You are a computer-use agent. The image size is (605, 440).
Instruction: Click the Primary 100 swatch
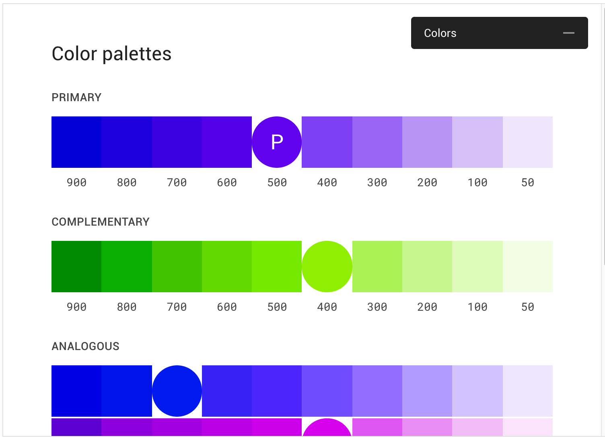click(477, 142)
